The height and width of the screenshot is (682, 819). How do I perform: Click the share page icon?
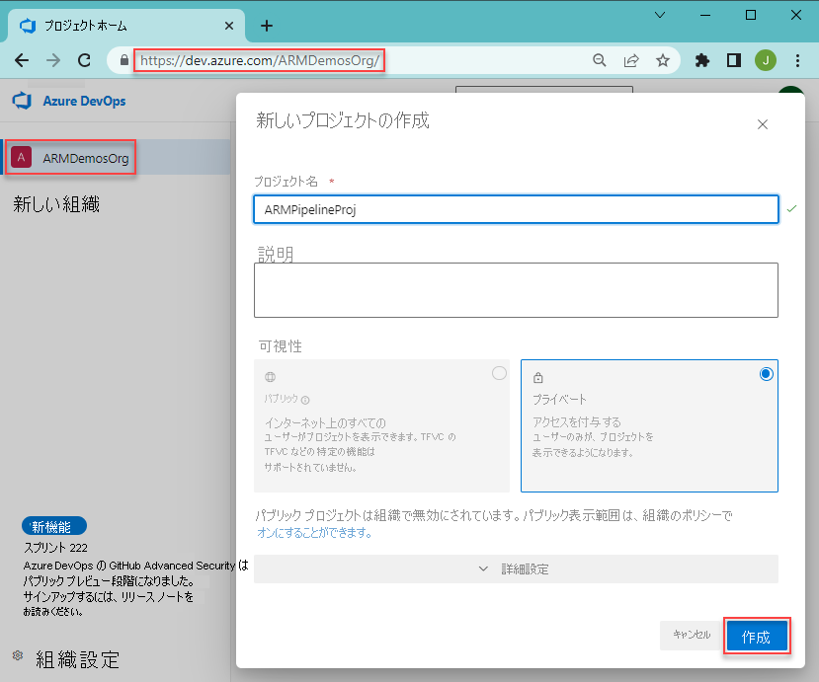[631, 60]
